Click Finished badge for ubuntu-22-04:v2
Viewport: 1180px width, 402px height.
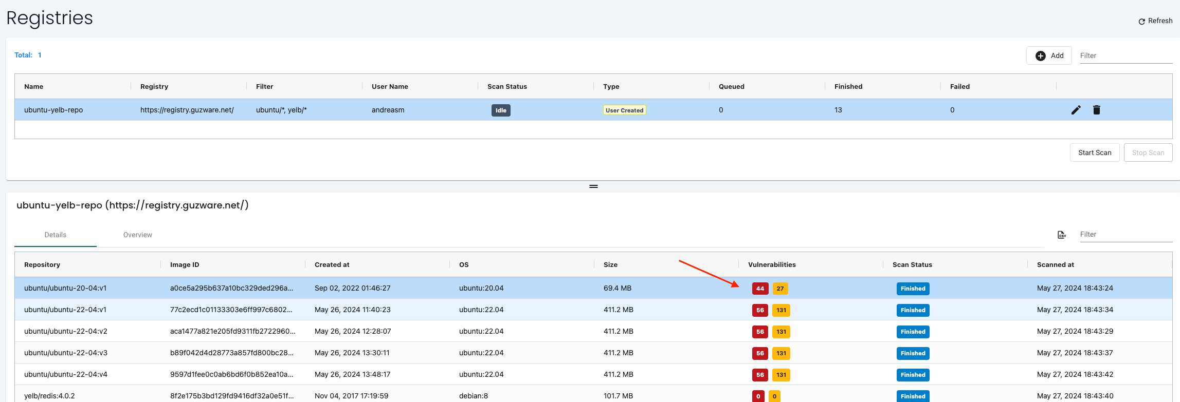point(913,332)
